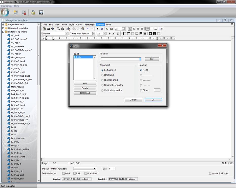This screenshot has width=236, height=188.
Task: Toggle bold formatting in editor toolbar
Action: coord(110,34)
